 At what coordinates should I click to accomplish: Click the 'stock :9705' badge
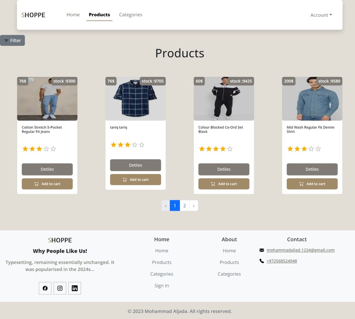tap(153, 81)
